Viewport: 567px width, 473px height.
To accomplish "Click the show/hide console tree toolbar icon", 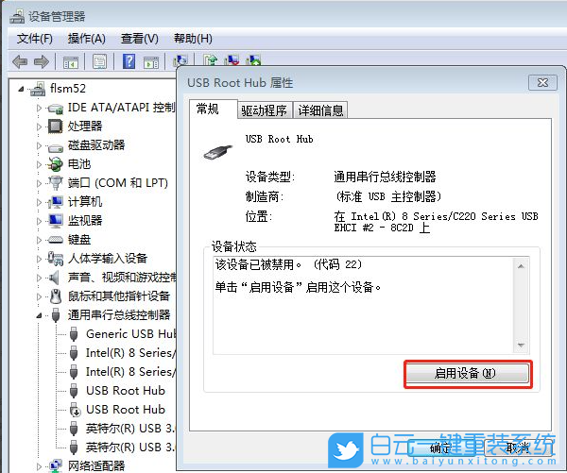I will 71,62.
